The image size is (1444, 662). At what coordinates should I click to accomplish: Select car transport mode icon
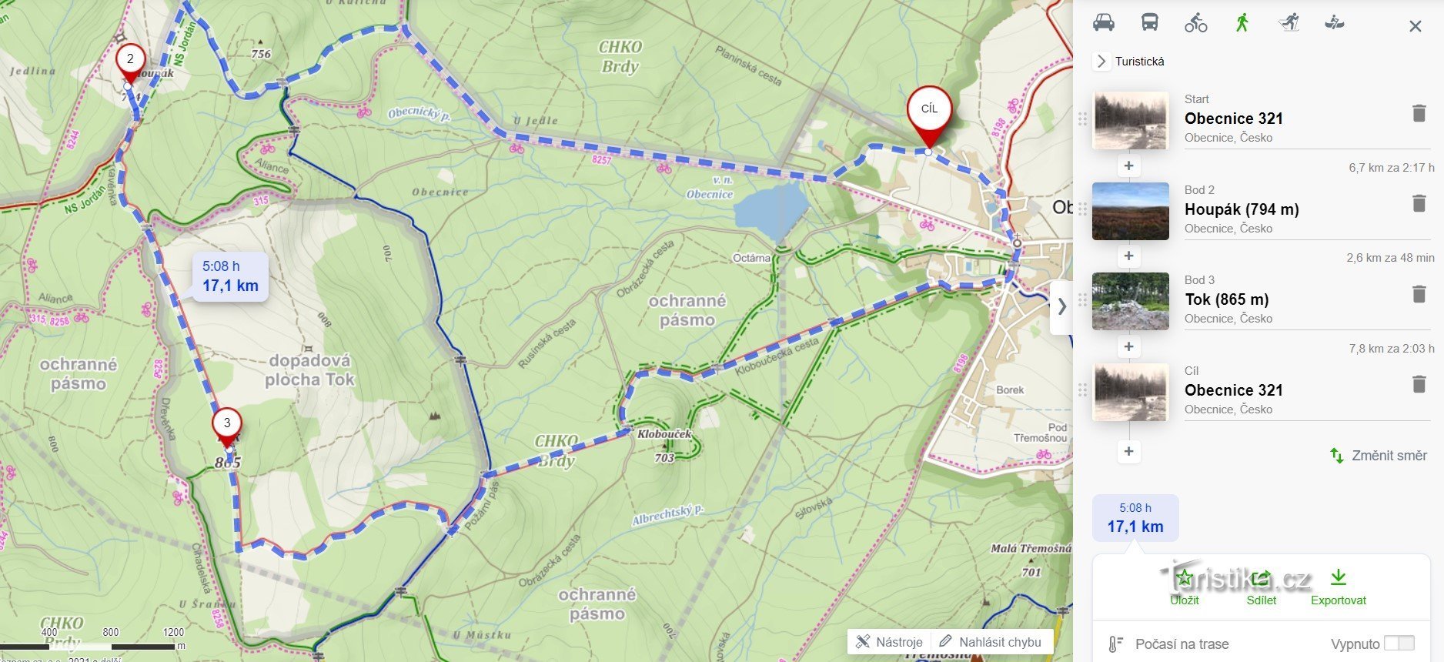click(x=1103, y=22)
